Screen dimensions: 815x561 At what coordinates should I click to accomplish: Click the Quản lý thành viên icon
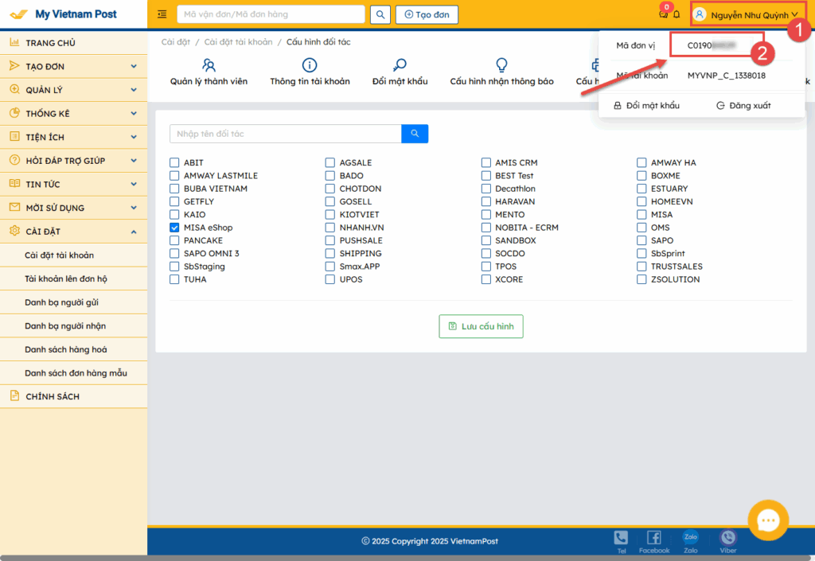(209, 65)
